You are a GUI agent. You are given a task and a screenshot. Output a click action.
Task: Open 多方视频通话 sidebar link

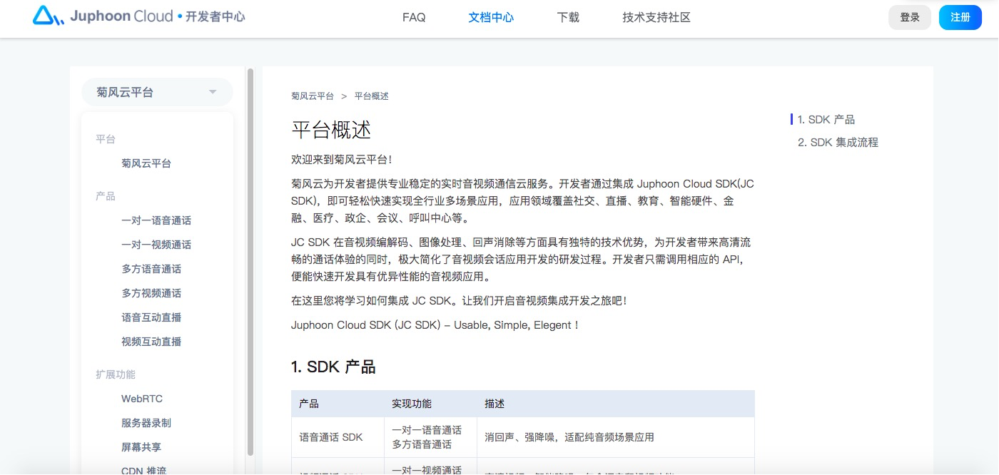click(151, 293)
